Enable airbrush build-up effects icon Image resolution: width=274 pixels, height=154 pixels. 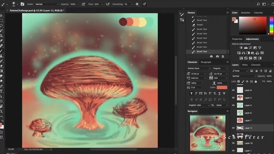(108, 4)
